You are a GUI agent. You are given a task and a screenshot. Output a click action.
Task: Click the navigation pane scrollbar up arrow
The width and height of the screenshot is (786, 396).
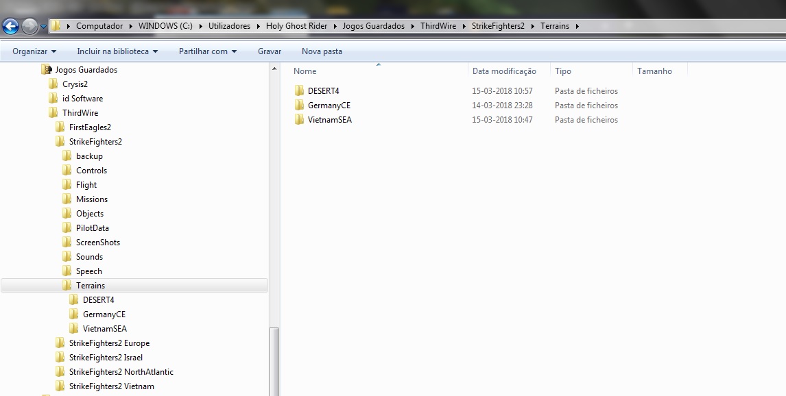tap(274, 69)
